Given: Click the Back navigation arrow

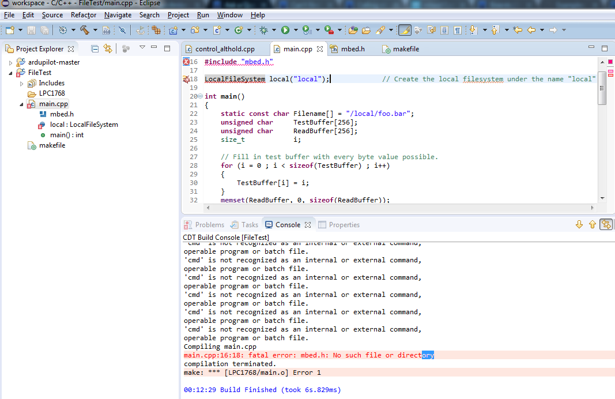Looking at the screenshot, I should click(x=531, y=30).
